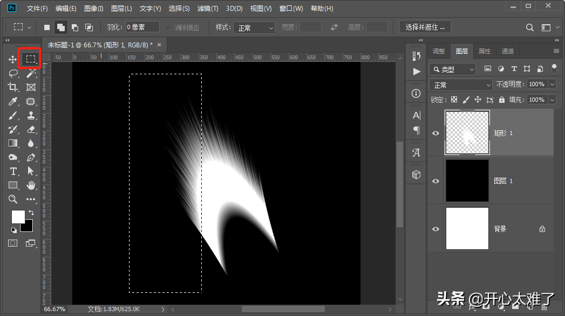Click the 选择并遮住 button
565x316 pixels.
(x=425, y=27)
